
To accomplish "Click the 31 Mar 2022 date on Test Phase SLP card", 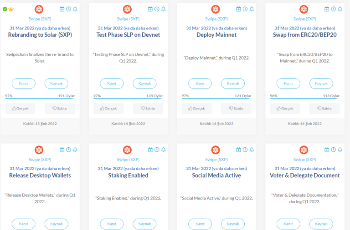I will [128, 28].
